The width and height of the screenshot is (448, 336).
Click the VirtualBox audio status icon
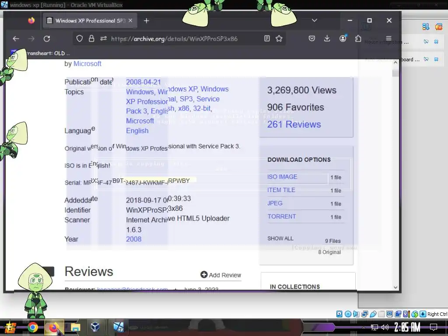[356, 314]
